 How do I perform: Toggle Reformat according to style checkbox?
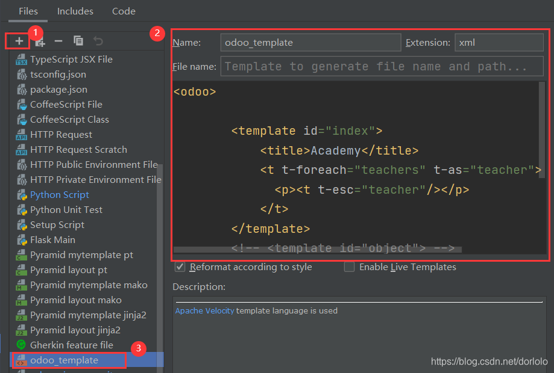click(180, 267)
